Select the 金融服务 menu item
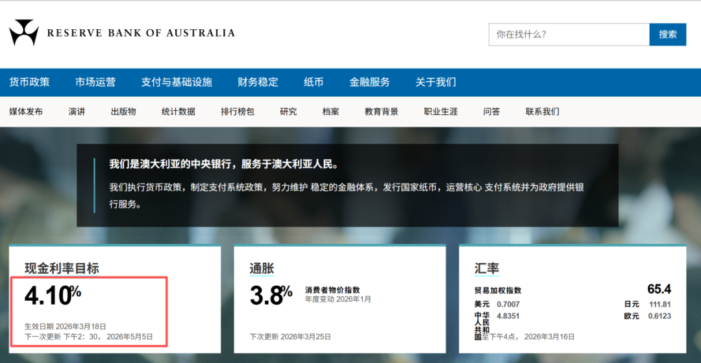The height and width of the screenshot is (363, 701). coord(370,82)
